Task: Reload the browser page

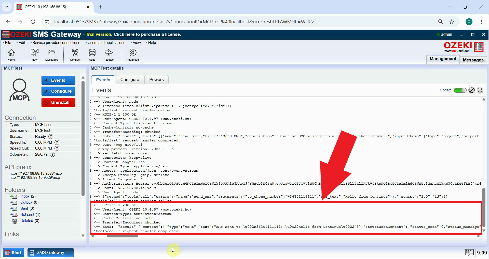Action: (x=33, y=22)
